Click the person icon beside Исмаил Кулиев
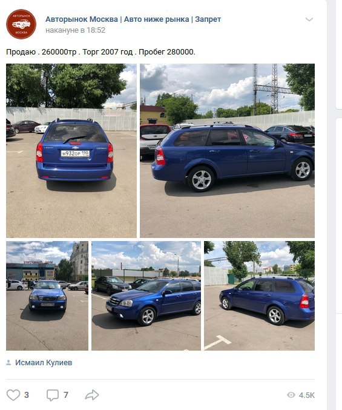This screenshot has height=410, width=342. tap(8, 363)
